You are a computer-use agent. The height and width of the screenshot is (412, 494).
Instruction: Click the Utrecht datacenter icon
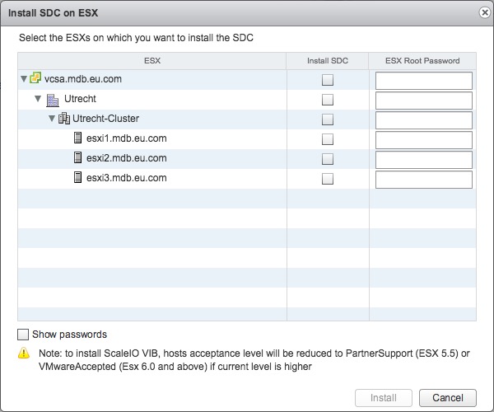(x=52, y=100)
